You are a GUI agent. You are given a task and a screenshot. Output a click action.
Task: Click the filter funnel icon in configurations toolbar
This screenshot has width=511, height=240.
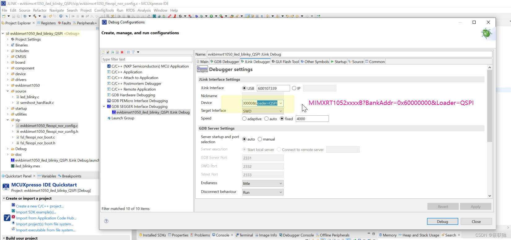[133, 52]
